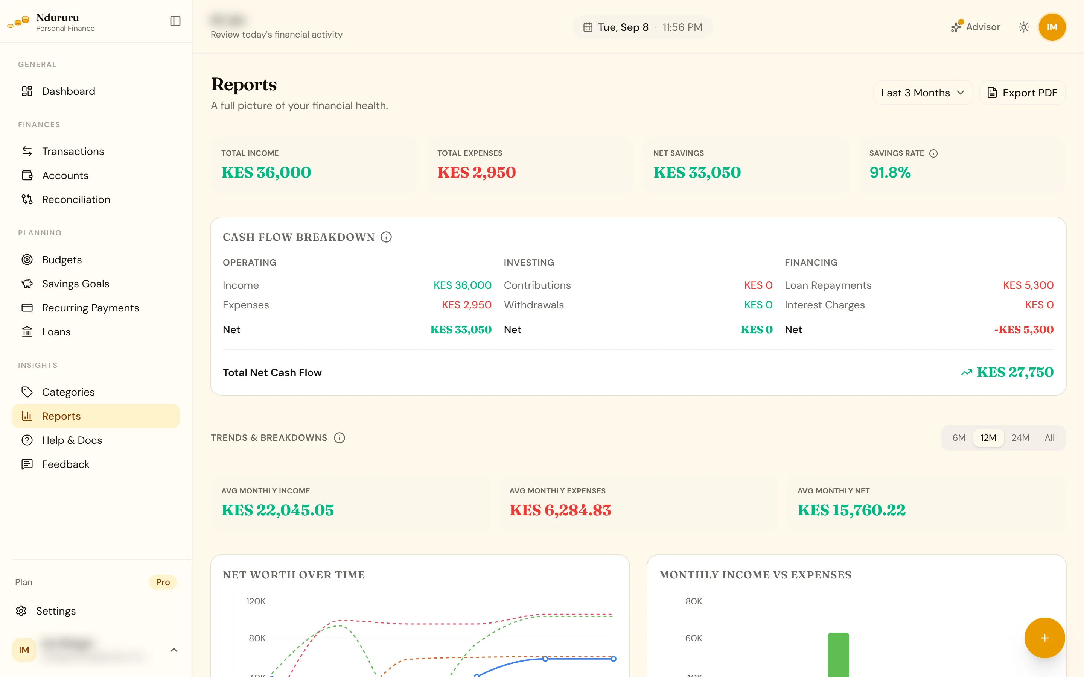The height and width of the screenshot is (677, 1084).
Task: Click the Categories tag icon
Action: click(27, 392)
